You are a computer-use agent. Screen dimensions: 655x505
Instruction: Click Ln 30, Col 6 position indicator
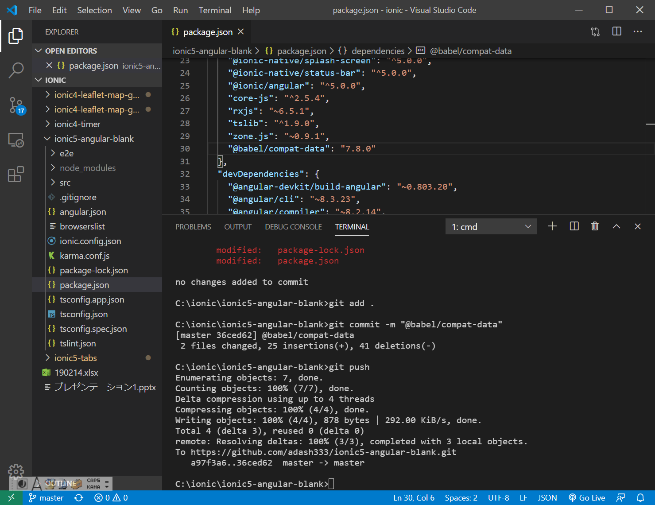point(414,497)
